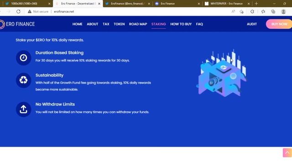The width and height of the screenshot is (292, 164).
Task: Click 'Stake your $ERO for 10% daily rewards.' text
Action: click(50, 40)
